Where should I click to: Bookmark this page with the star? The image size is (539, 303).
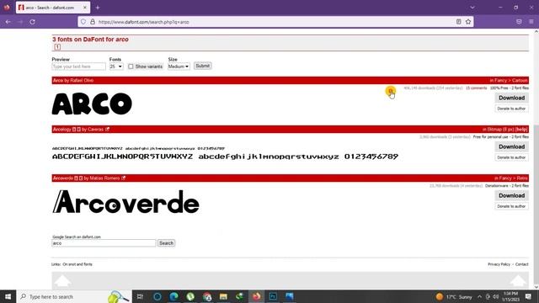[x=468, y=22]
